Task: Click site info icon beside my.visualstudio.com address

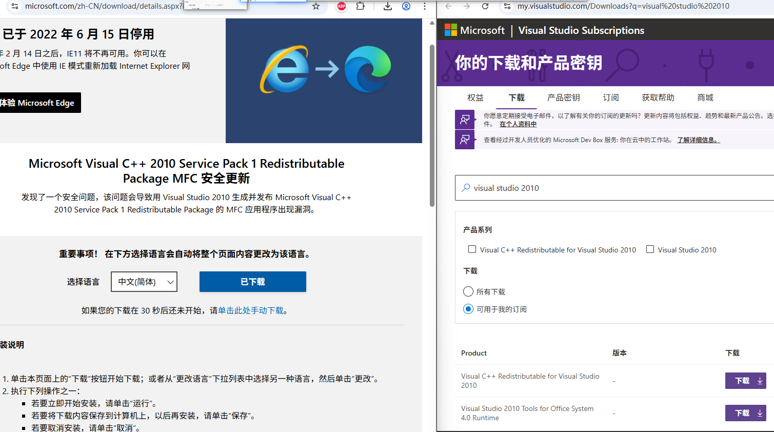Action: [507, 6]
